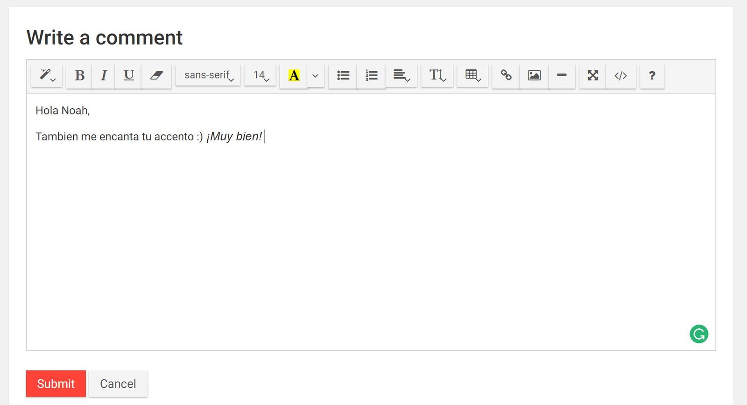Viewport: 747px width, 405px height.
Task: Open the font size 14 dropdown
Action: (261, 75)
